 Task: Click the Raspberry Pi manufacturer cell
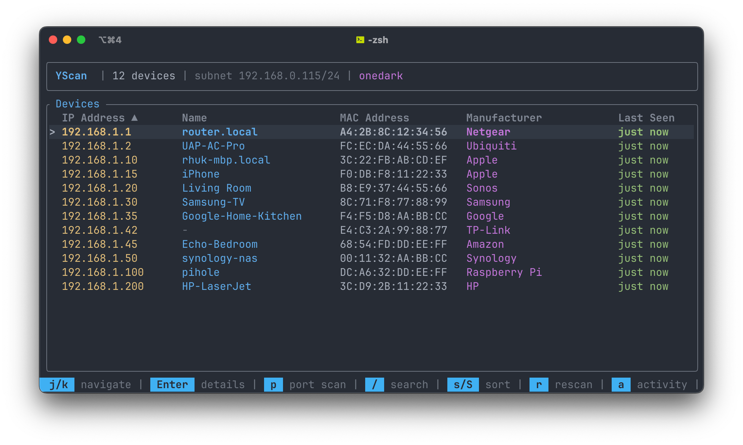[504, 272]
